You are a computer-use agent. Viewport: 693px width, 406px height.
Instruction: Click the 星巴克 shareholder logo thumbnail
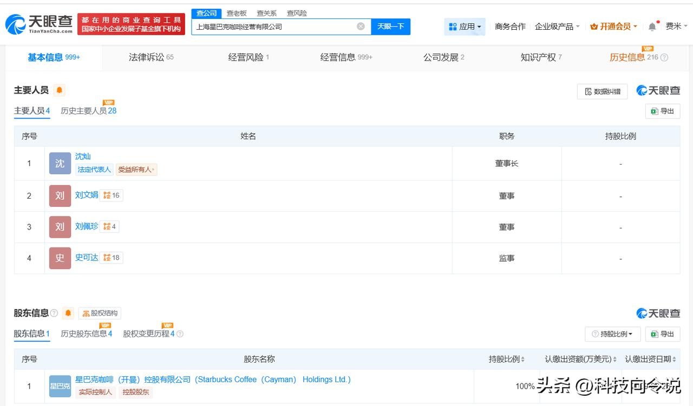(60, 387)
